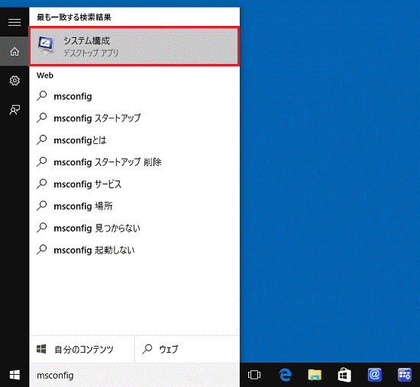Select suggestion 'msconfig スタートアップ'
The height and width of the screenshot is (387, 420).
[x=134, y=118]
